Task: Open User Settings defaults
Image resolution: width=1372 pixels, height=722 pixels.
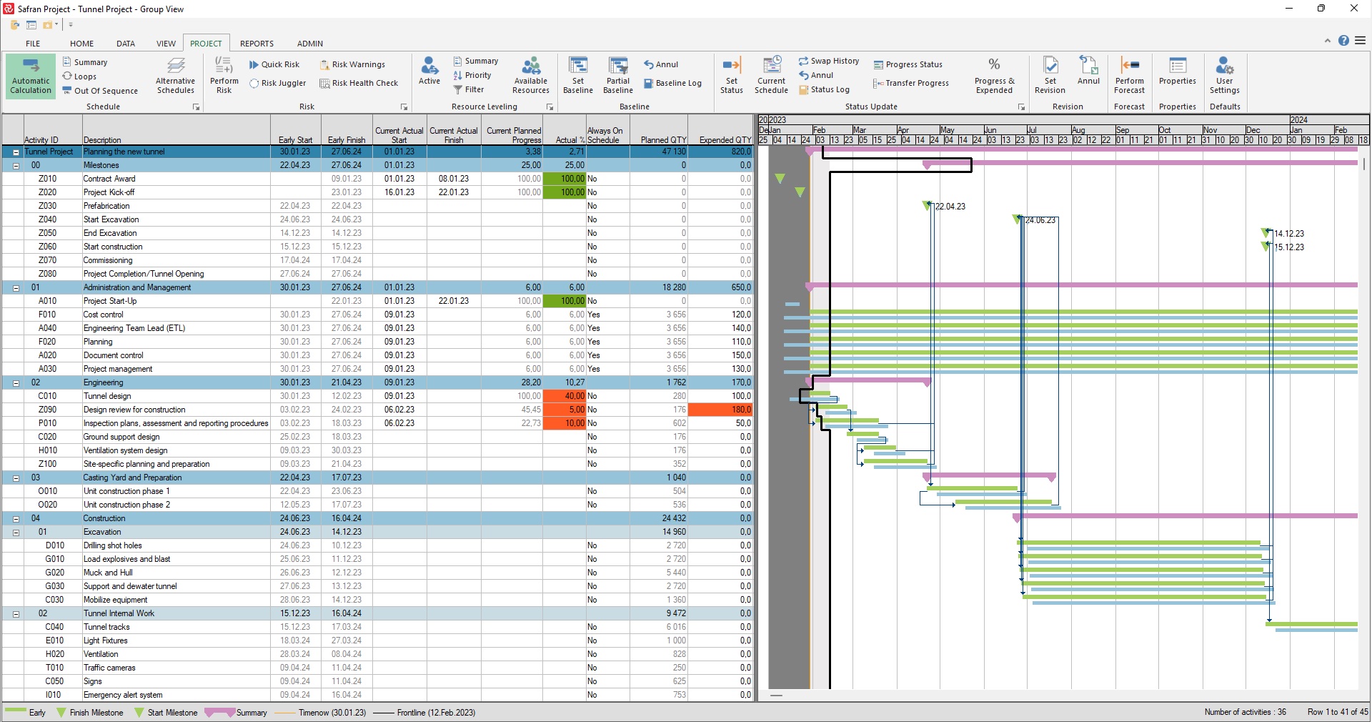Action: 1225,76
